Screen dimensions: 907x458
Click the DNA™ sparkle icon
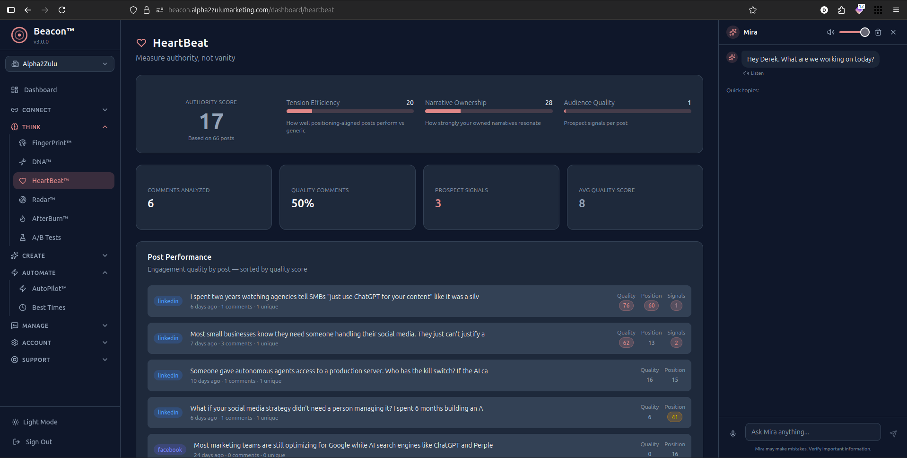[22, 162]
